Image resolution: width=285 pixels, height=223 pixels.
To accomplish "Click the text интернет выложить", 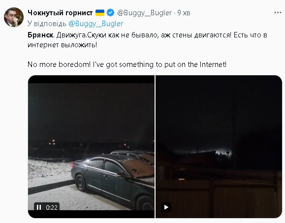I will point(63,45).
